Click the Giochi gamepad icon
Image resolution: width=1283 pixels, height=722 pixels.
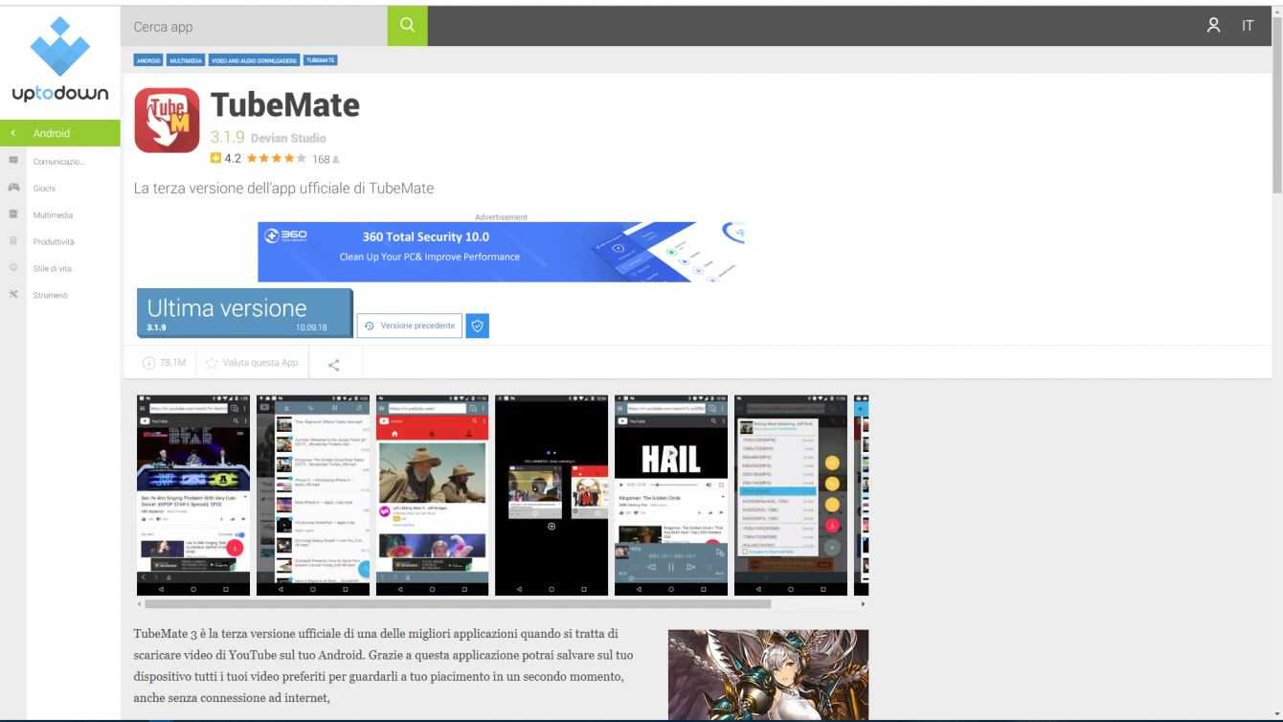coord(13,188)
